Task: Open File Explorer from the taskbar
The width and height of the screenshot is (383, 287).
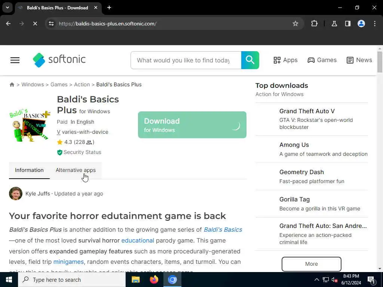Action: [135, 280]
